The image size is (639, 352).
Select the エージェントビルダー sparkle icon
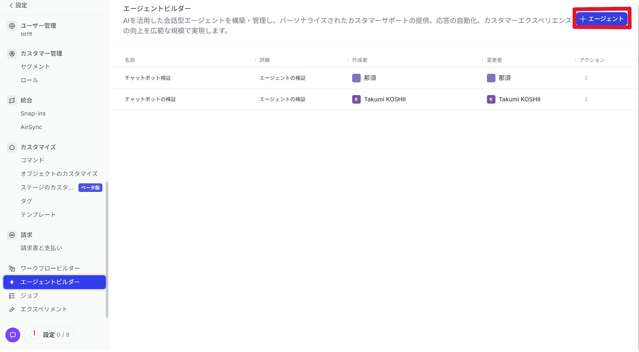point(12,282)
